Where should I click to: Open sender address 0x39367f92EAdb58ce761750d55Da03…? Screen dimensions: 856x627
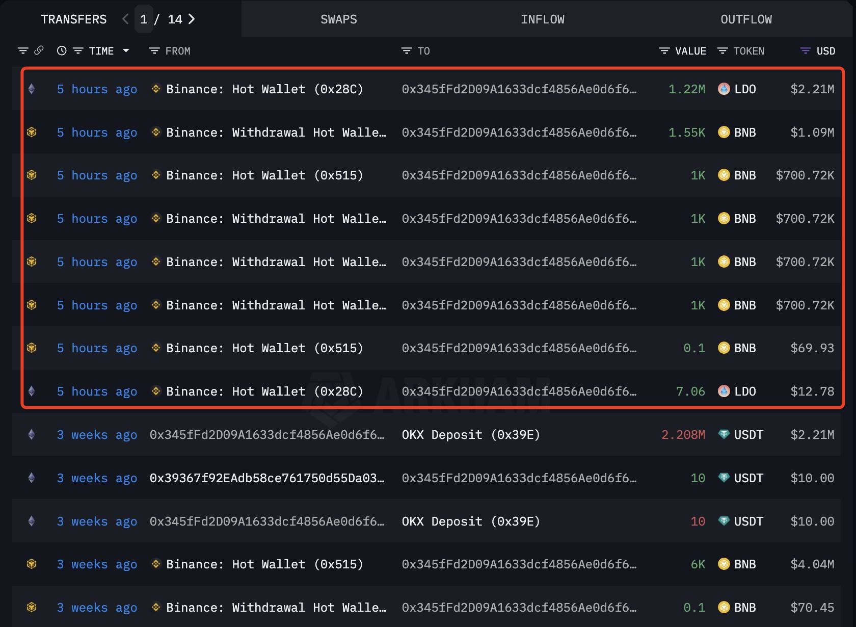267,478
